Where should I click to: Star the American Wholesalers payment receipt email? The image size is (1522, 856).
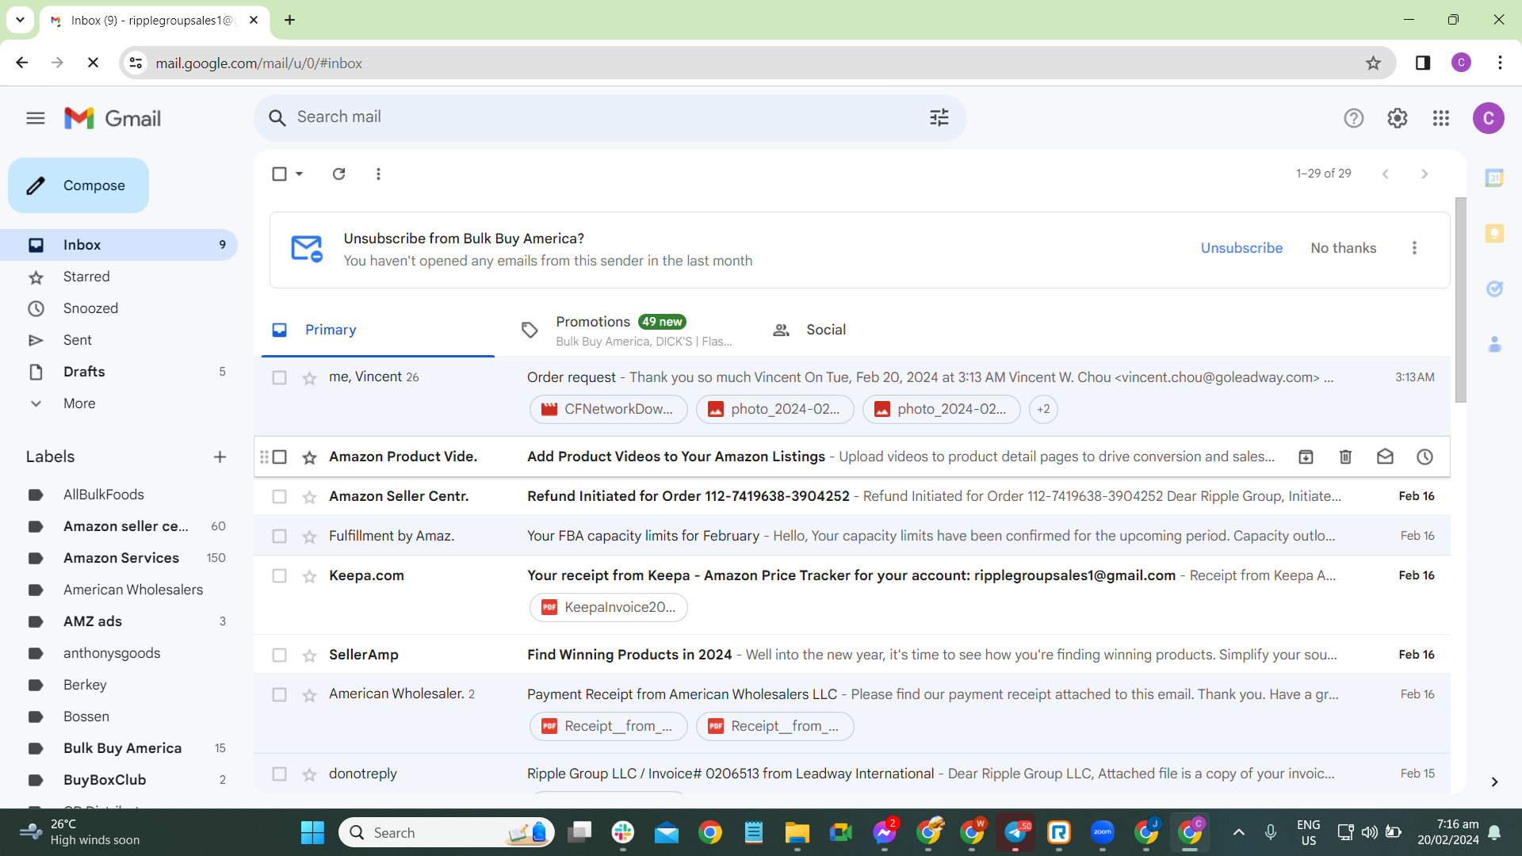point(309,695)
